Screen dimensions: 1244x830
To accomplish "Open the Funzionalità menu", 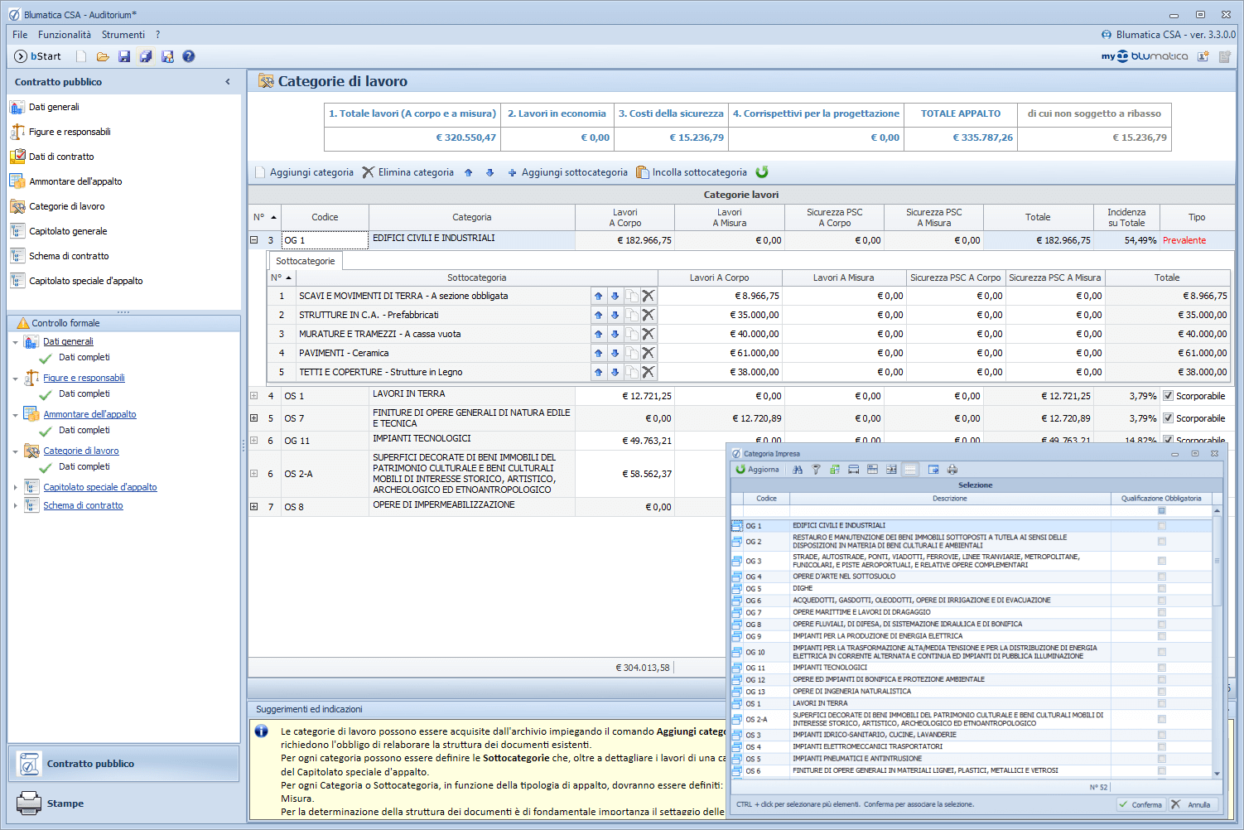I will click(65, 35).
